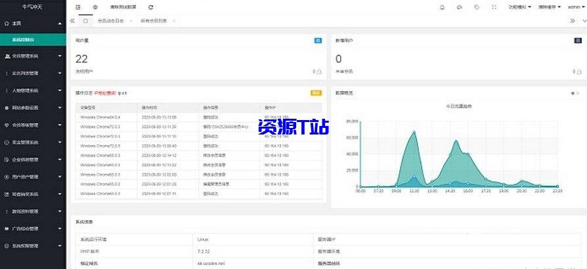Show first chart slide via dark dot

pyautogui.click(x=573, y=93)
